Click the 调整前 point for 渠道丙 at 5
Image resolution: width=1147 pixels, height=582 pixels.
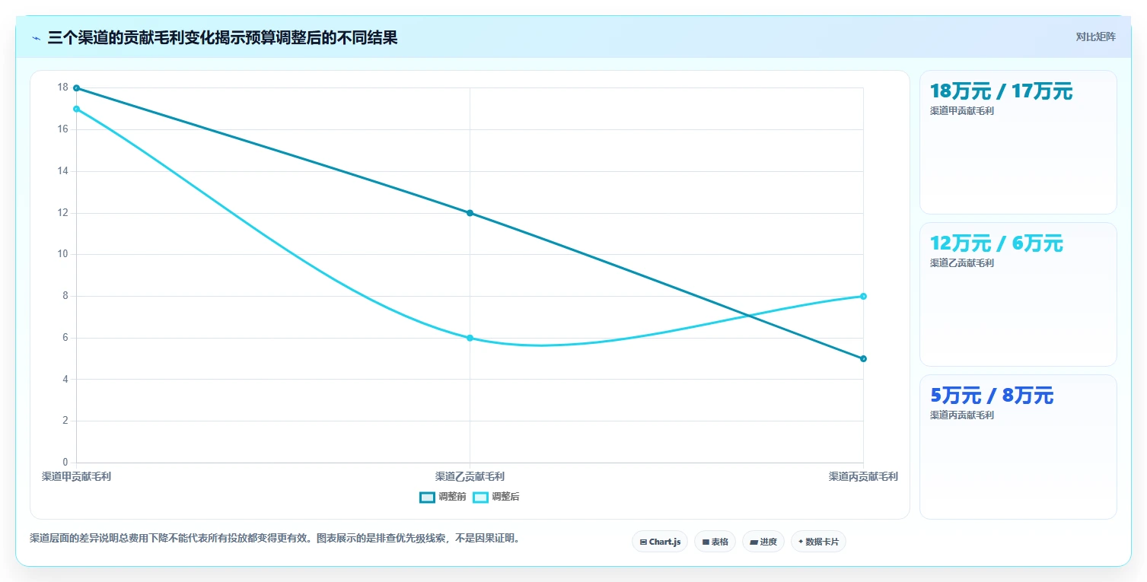coord(863,358)
